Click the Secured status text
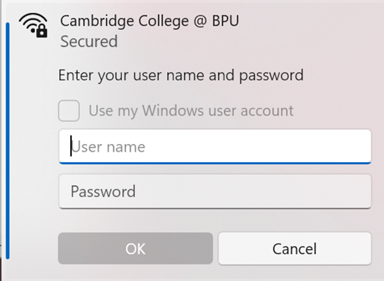Screen dimensions: 384x281 (89, 41)
